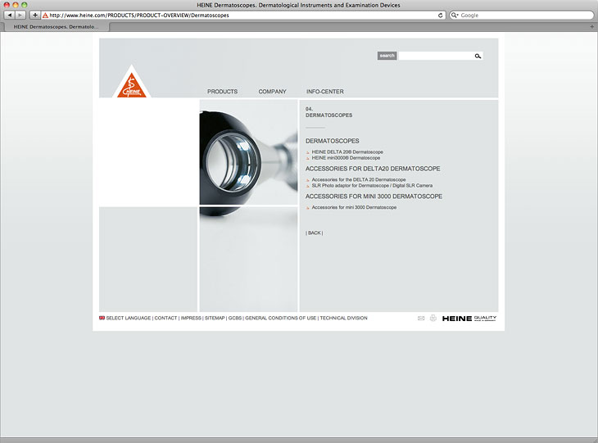Click the site warning triangle in address bar

pos(45,16)
